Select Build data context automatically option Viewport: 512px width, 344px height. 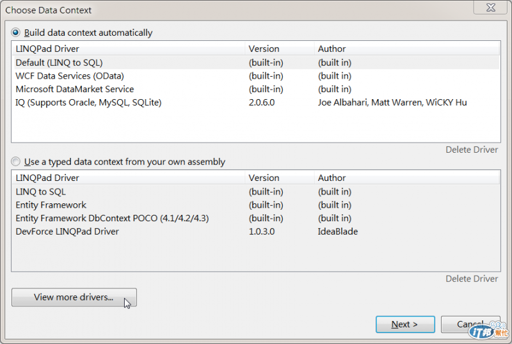click(16, 33)
